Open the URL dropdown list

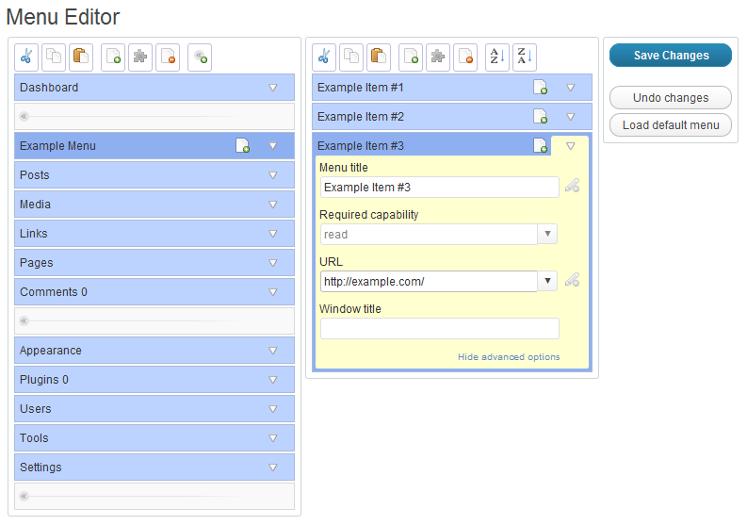click(547, 281)
